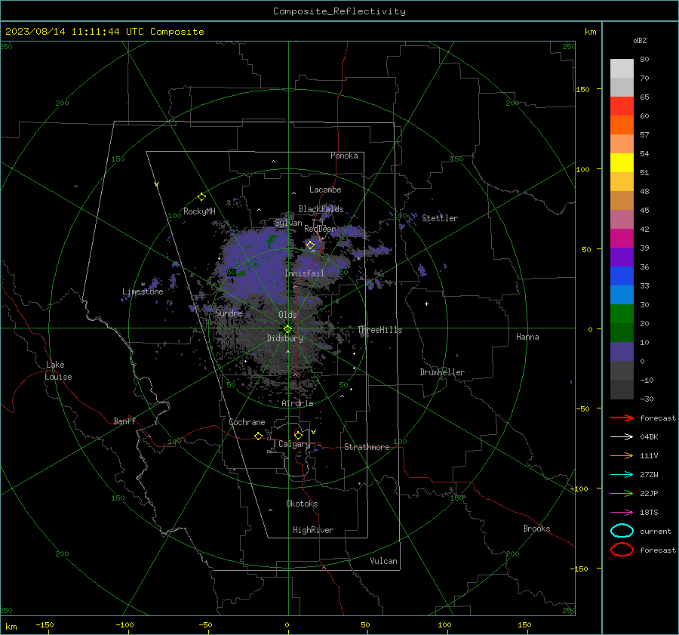Click the Brooks label
Viewport: 679px width, 635px height.
536,529
